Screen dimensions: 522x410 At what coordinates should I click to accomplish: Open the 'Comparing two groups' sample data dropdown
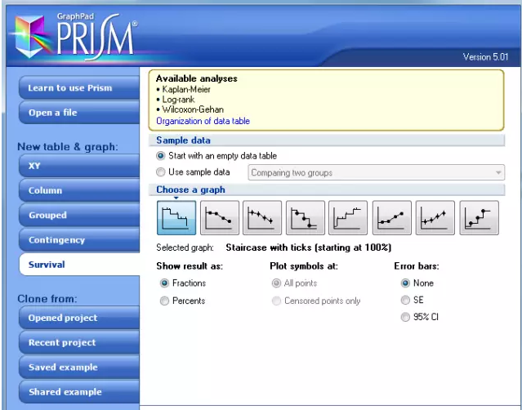point(376,172)
